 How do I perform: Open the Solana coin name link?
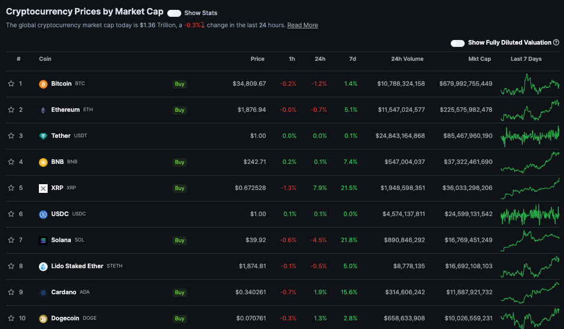(x=61, y=240)
